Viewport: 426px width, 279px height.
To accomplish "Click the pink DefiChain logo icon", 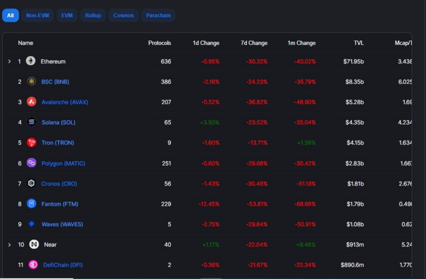I will [x=33, y=264].
